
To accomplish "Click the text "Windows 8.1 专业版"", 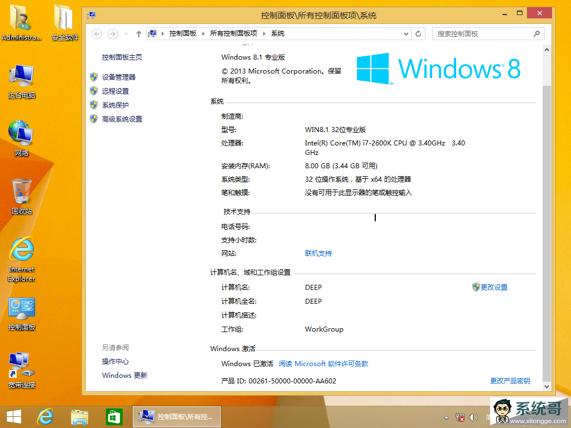I will click(253, 57).
